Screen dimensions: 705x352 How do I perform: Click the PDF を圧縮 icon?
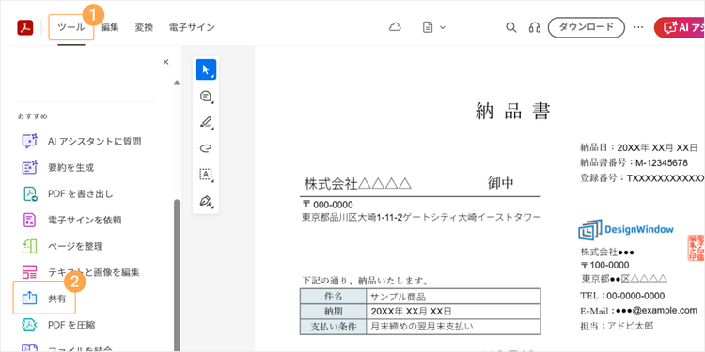point(30,324)
